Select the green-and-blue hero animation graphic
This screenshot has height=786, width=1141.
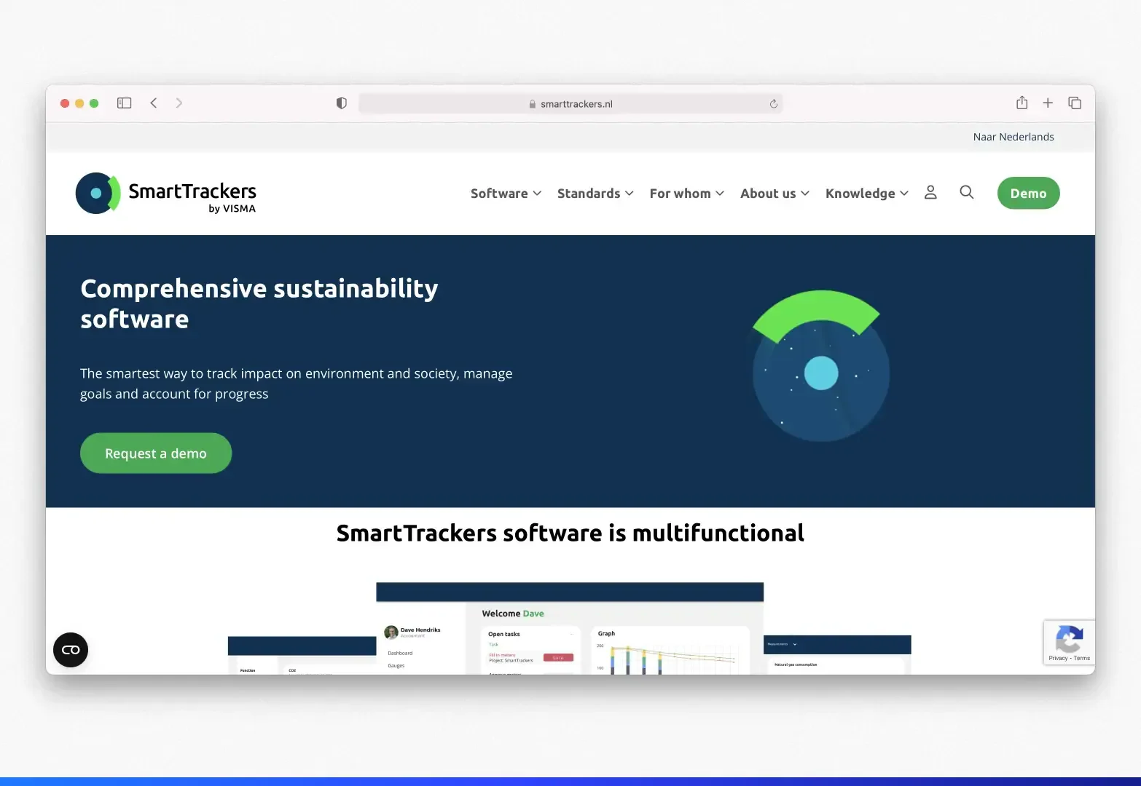[820, 366]
